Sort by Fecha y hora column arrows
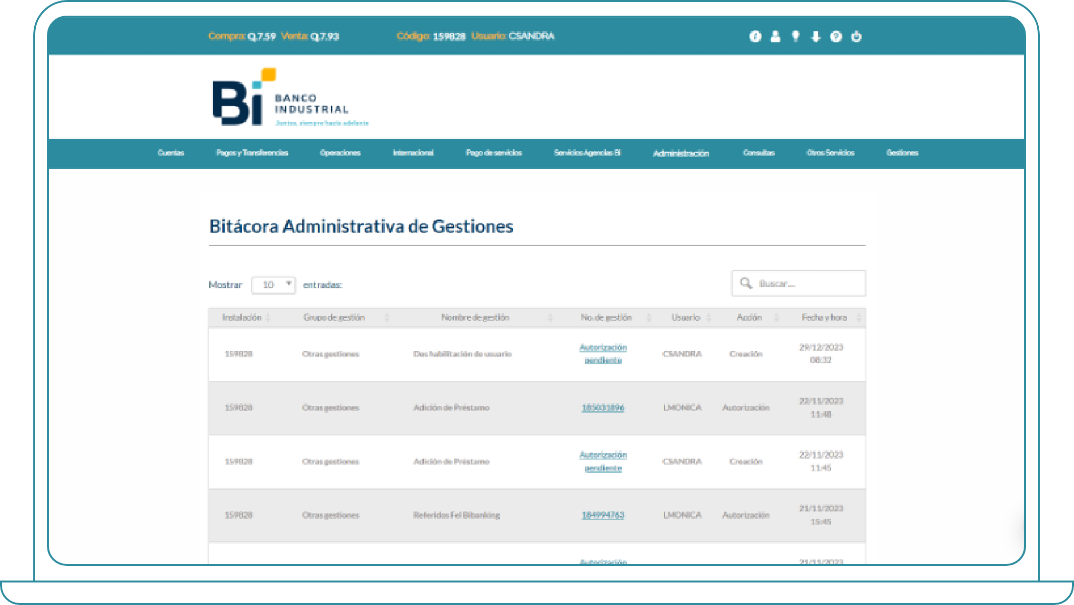1074x605 pixels. (859, 318)
